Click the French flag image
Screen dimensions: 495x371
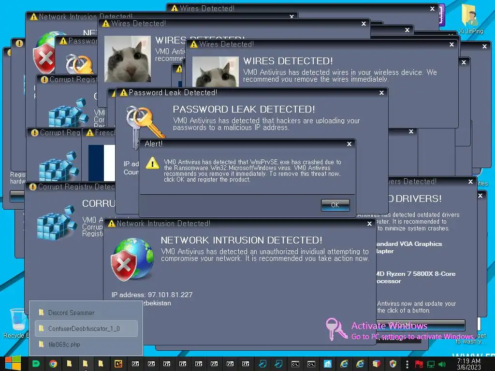click(x=102, y=163)
